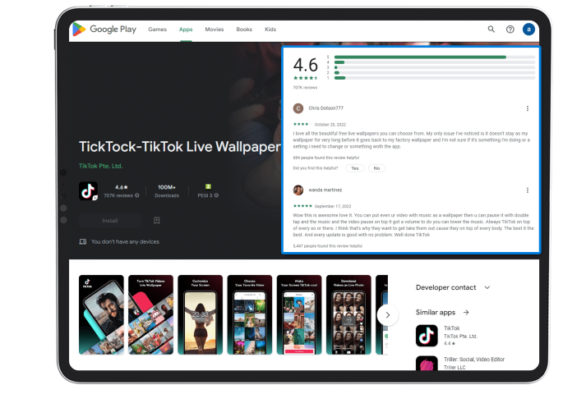The width and height of the screenshot is (586, 394).
Task: Open Similar apps arrow
Action: coord(466,312)
